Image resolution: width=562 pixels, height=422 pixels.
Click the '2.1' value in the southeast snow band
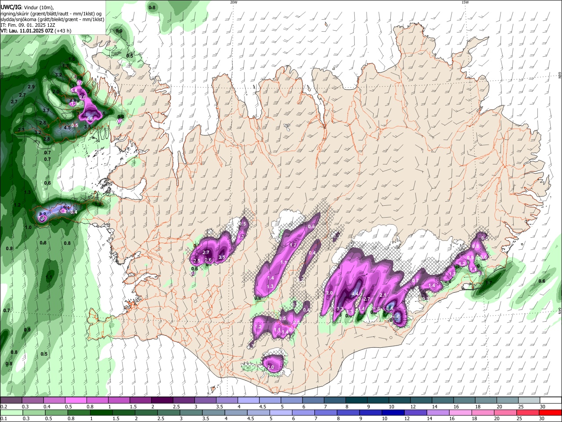(382, 295)
